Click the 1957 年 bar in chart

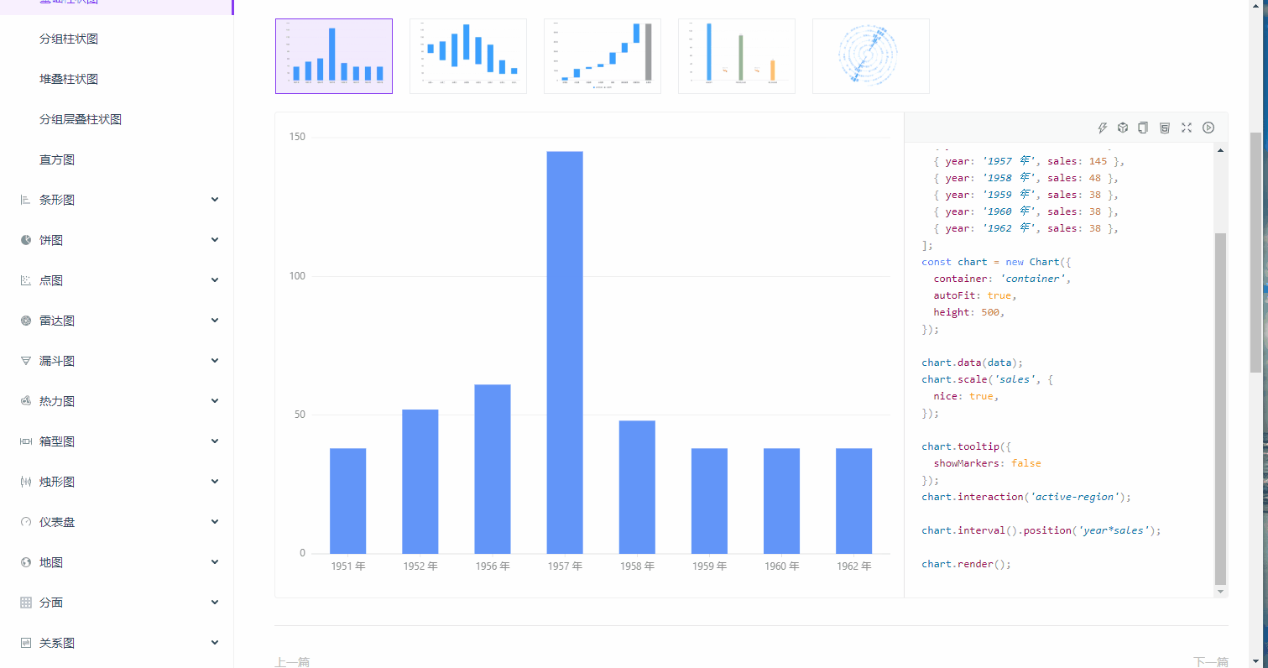click(565, 352)
